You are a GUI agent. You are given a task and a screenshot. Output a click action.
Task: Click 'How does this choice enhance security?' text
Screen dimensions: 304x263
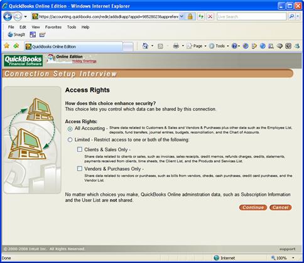(111, 103)
